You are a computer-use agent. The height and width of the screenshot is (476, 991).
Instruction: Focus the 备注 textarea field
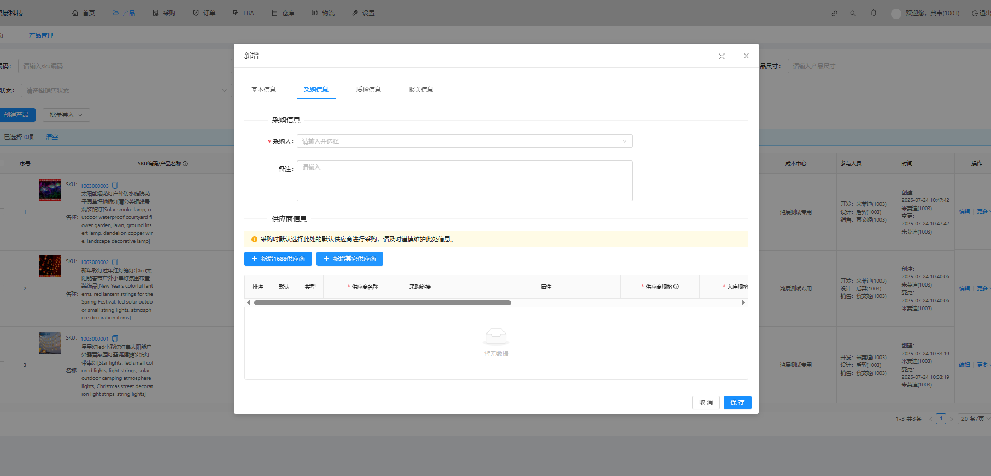464,181
